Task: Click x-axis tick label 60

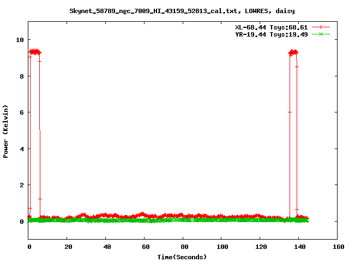Action: [146, 247]
